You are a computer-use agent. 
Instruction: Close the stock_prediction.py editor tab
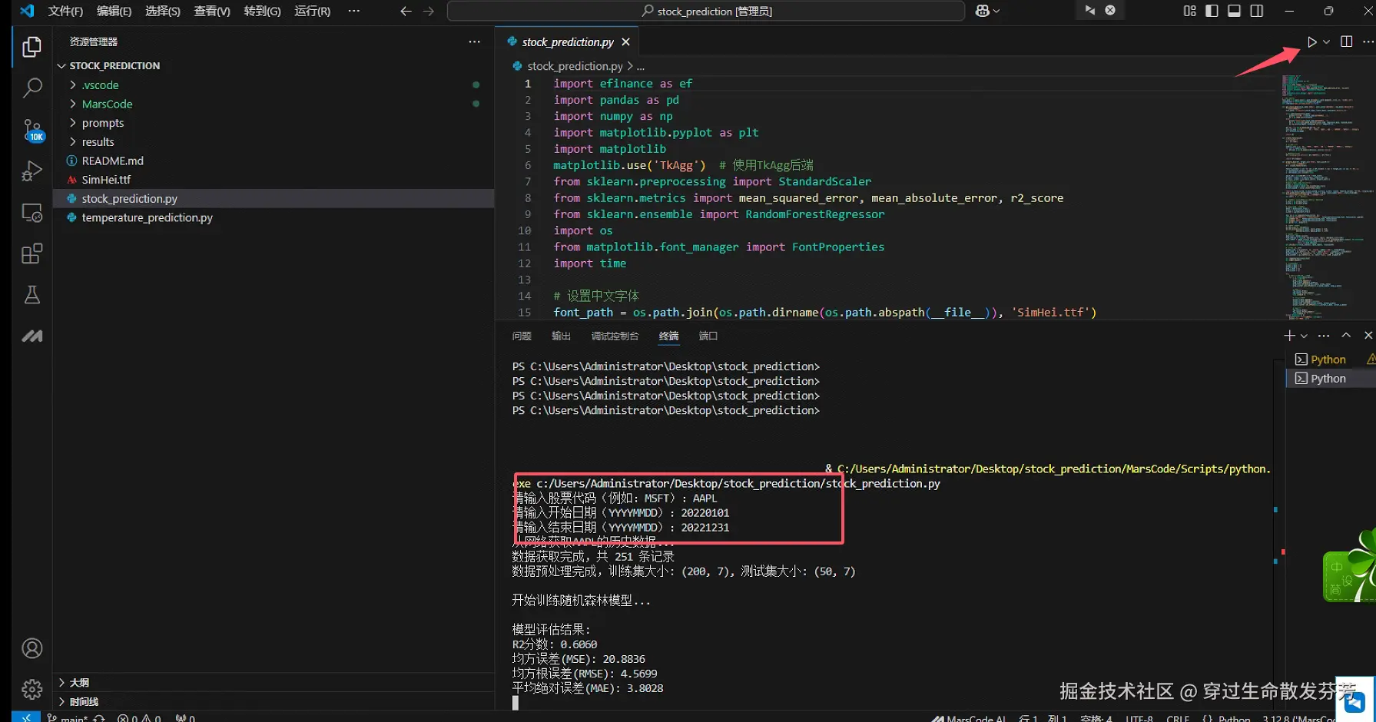(x=625, y=42)
